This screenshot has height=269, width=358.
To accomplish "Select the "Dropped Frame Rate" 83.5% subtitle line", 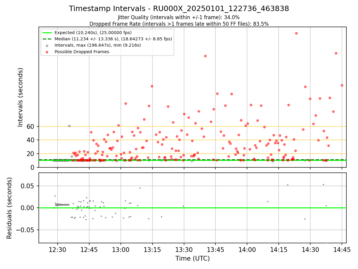I will pyautogui.click(x=179, y=24).
